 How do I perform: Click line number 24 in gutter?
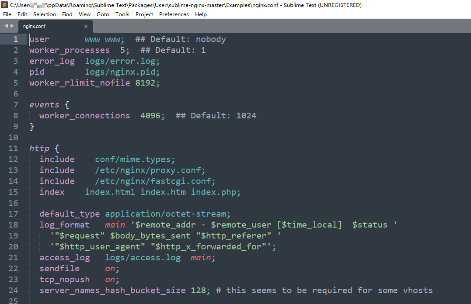13,290
